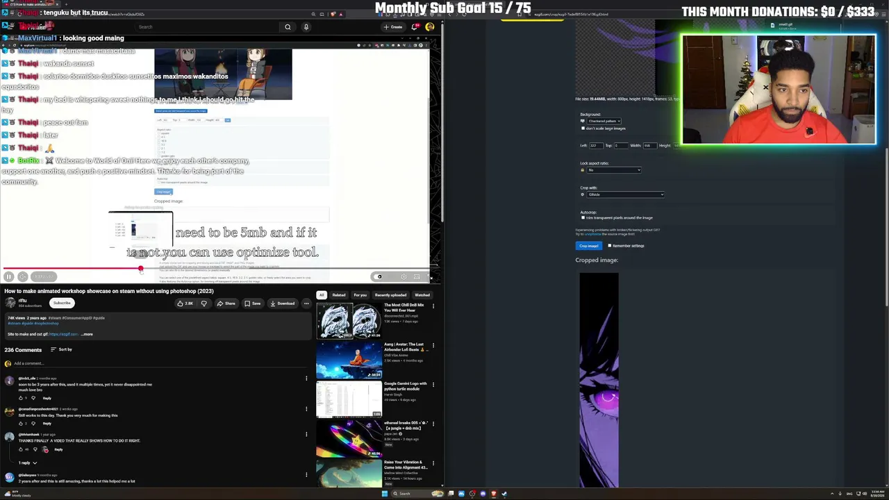The width and height of the screenshot is (889, 500).
Task: Open the riftu channel avatar
Action: pos(10,303)
